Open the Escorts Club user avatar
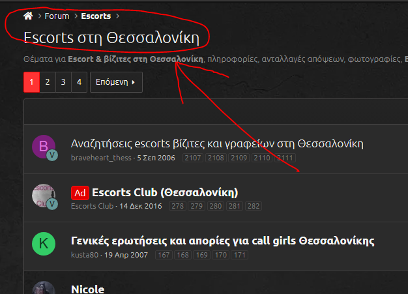 click(x=44, y=196)
